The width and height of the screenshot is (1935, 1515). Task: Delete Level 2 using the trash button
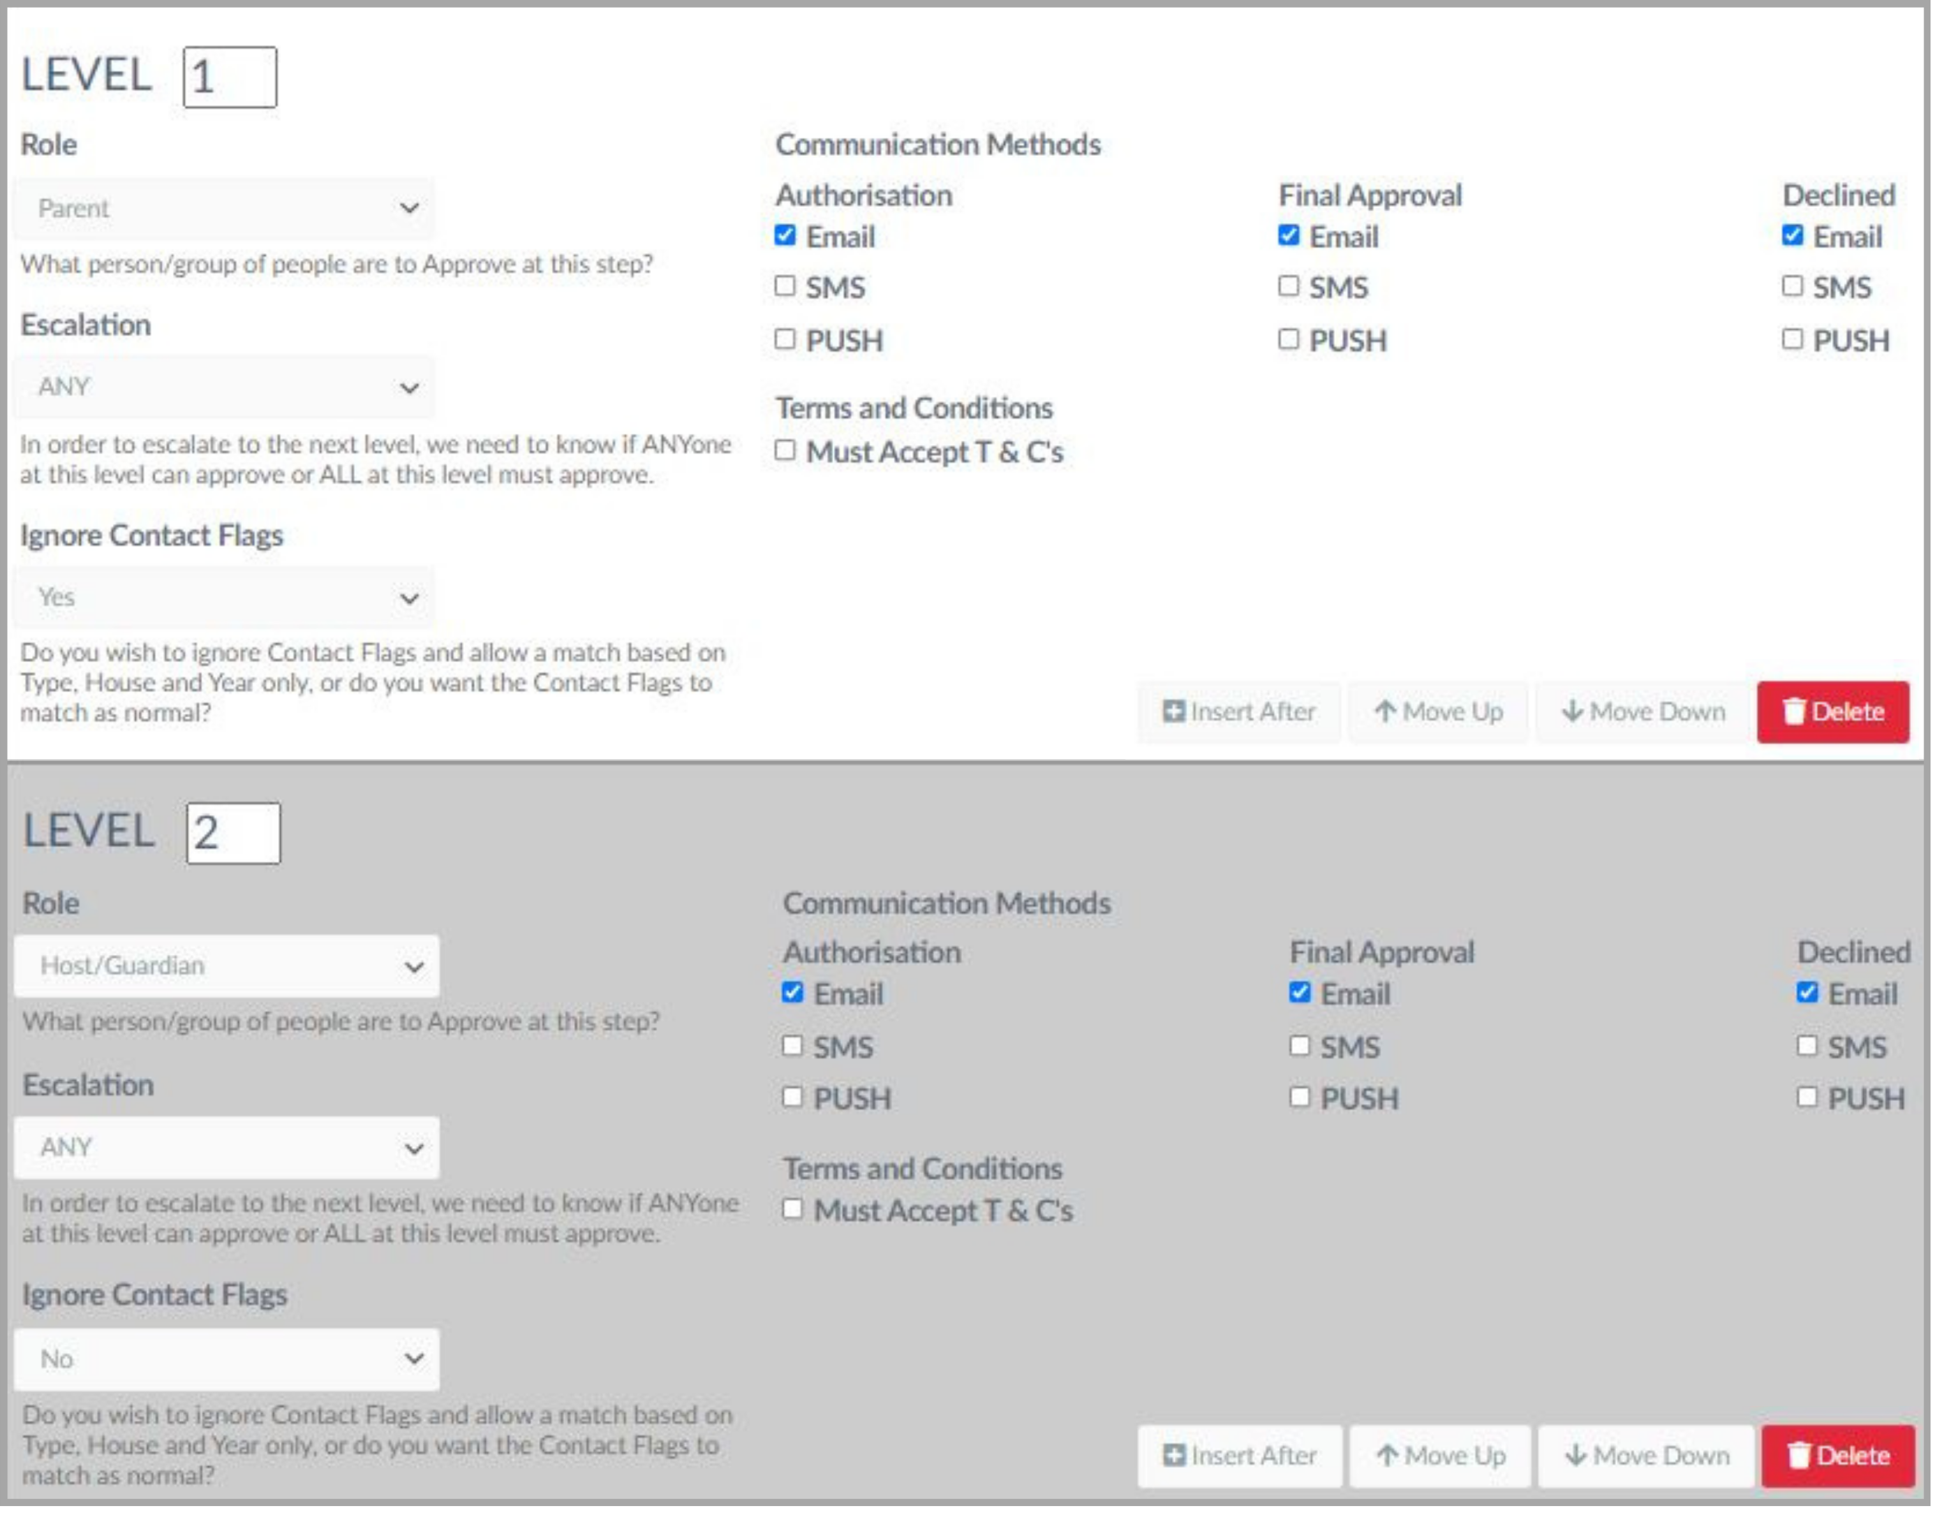coord(1837,1456)
